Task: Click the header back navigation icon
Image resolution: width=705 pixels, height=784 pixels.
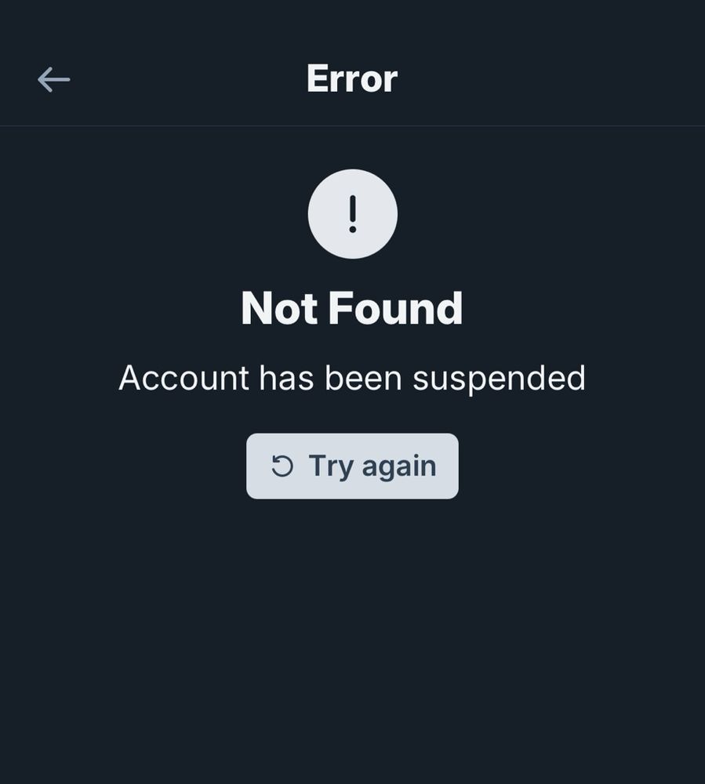Action: click(x=54, y=79)
